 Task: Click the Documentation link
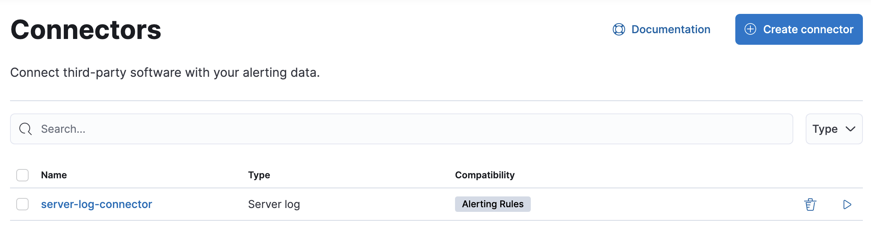[x=671, y=29]
